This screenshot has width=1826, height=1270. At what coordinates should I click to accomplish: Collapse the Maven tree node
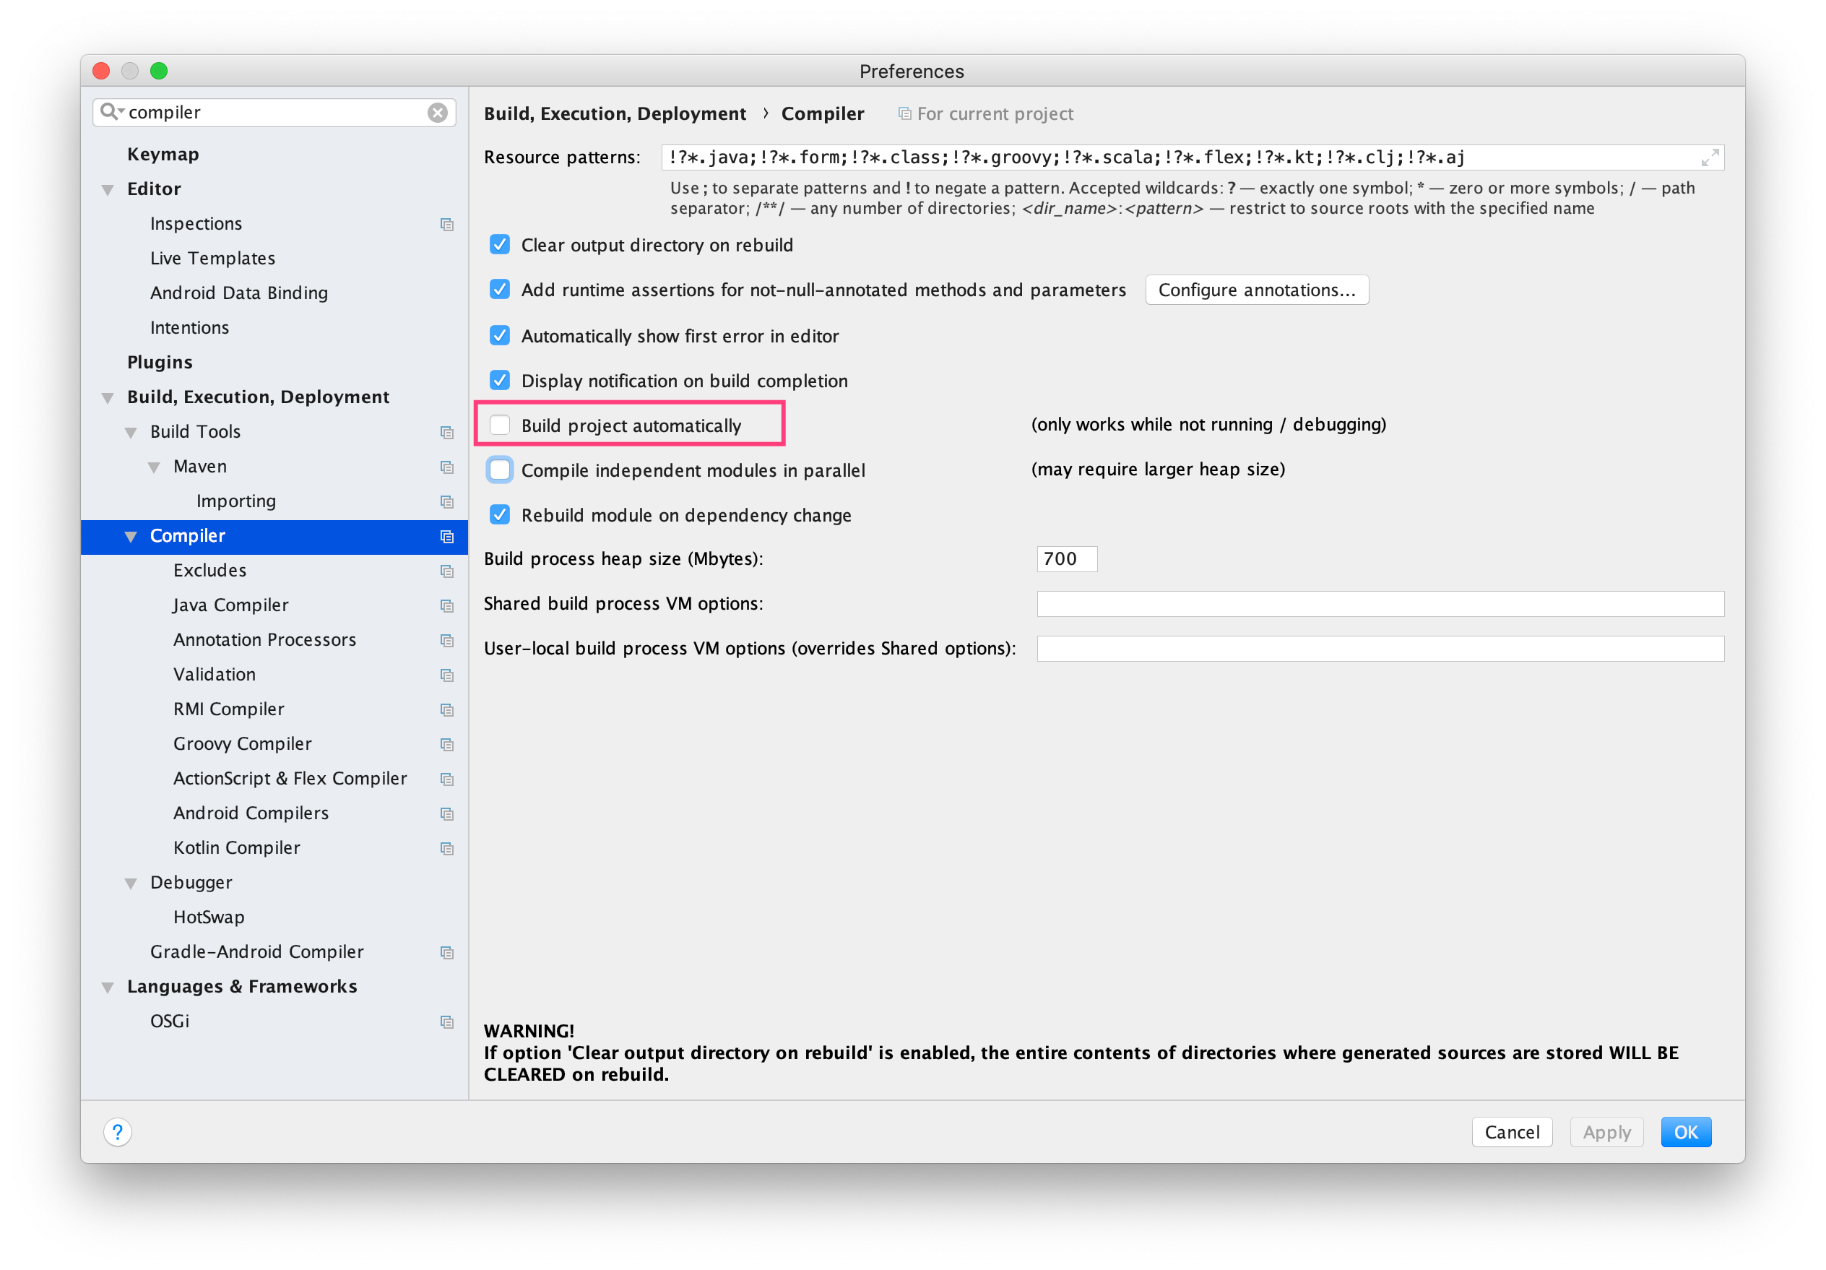(x=155, y=467)
